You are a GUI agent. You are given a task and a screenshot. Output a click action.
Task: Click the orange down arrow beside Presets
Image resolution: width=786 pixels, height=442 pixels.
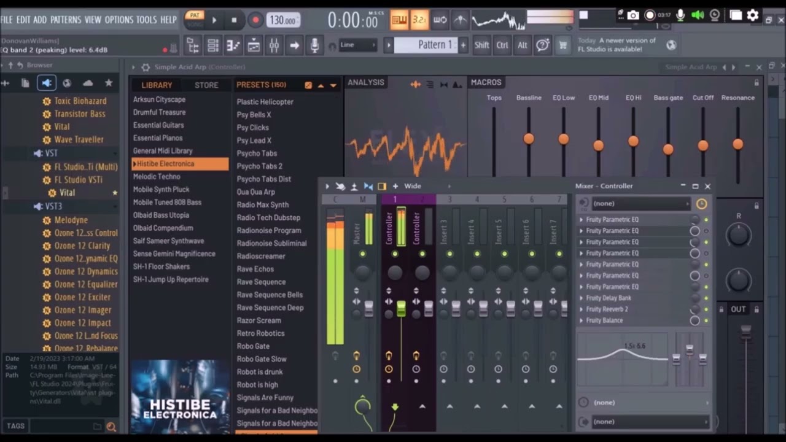tap(333, 85)
